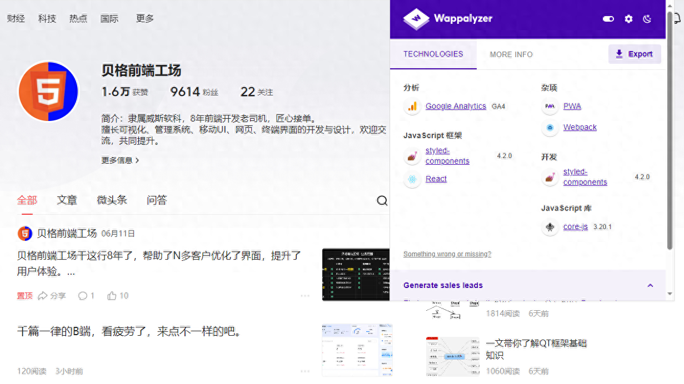Click the QT article diagram thumbnail
The image size is (684, 384).
452,357
